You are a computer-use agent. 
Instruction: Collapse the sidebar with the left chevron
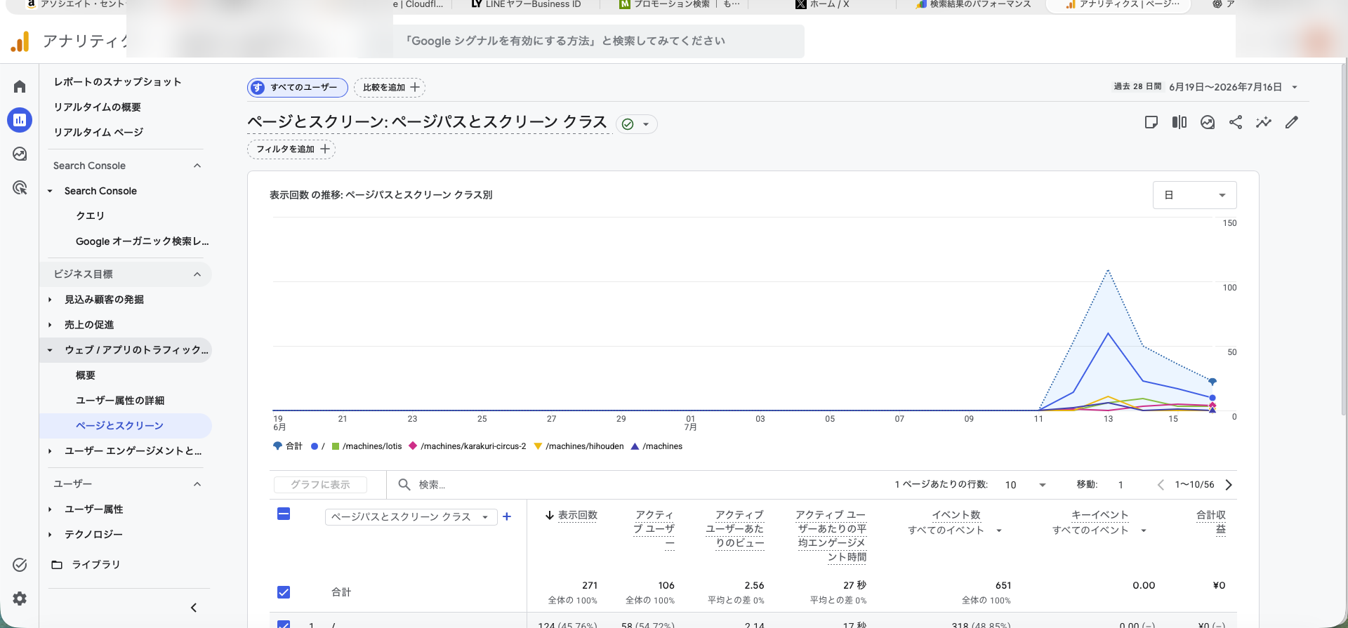[x=194, y=608]
